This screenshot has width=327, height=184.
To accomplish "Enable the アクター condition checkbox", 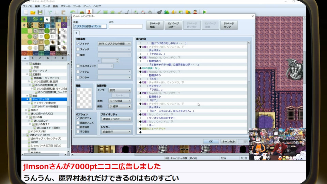I will 78,77.
